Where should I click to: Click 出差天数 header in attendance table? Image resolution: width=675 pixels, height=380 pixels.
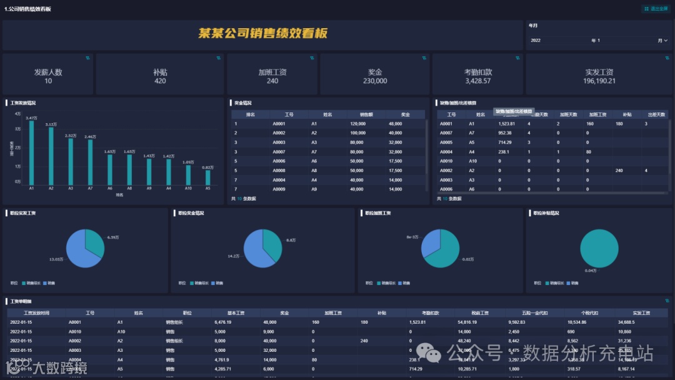(x=656, y=114)
